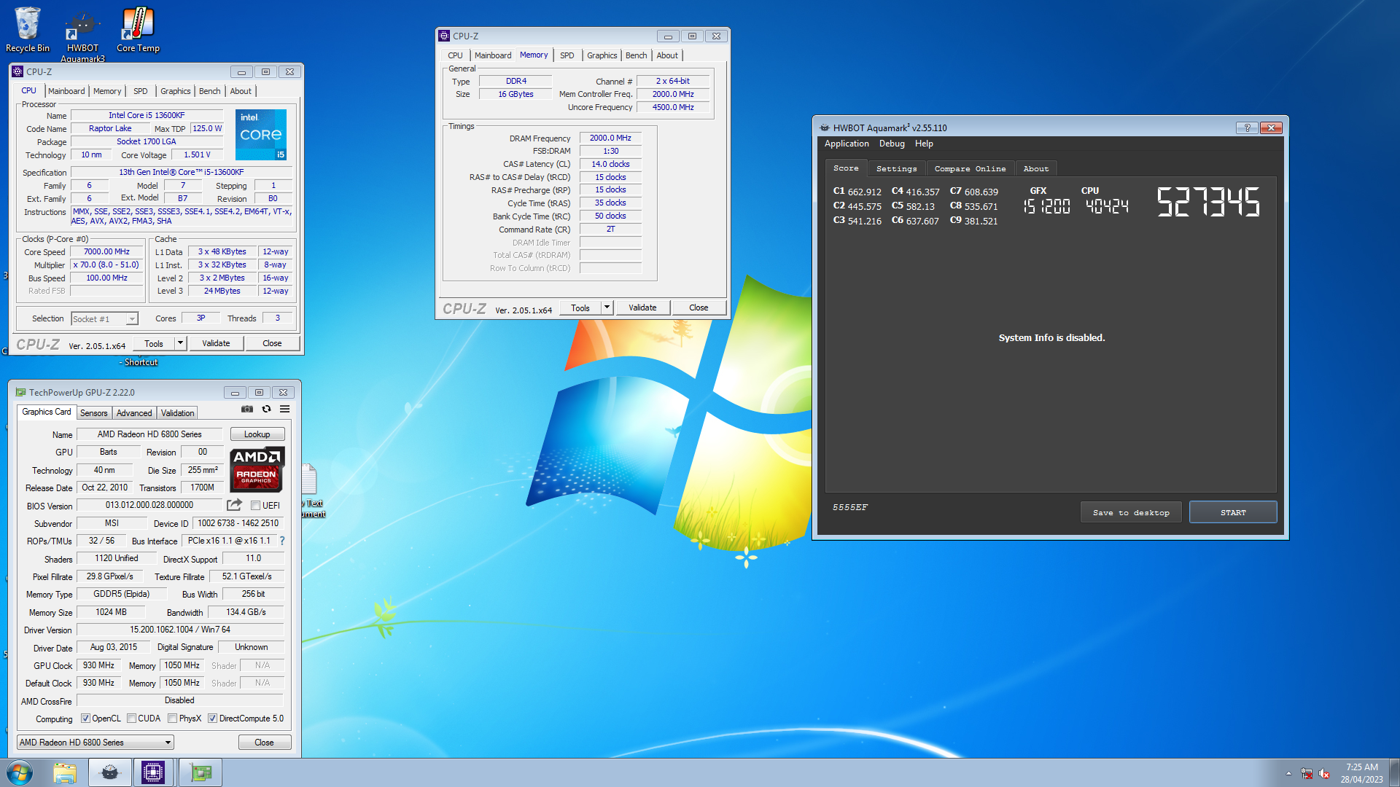The height and width of the screenshot is (787, 1400).
Task: Click the bus interface question mark
Action: click(282, 541)
